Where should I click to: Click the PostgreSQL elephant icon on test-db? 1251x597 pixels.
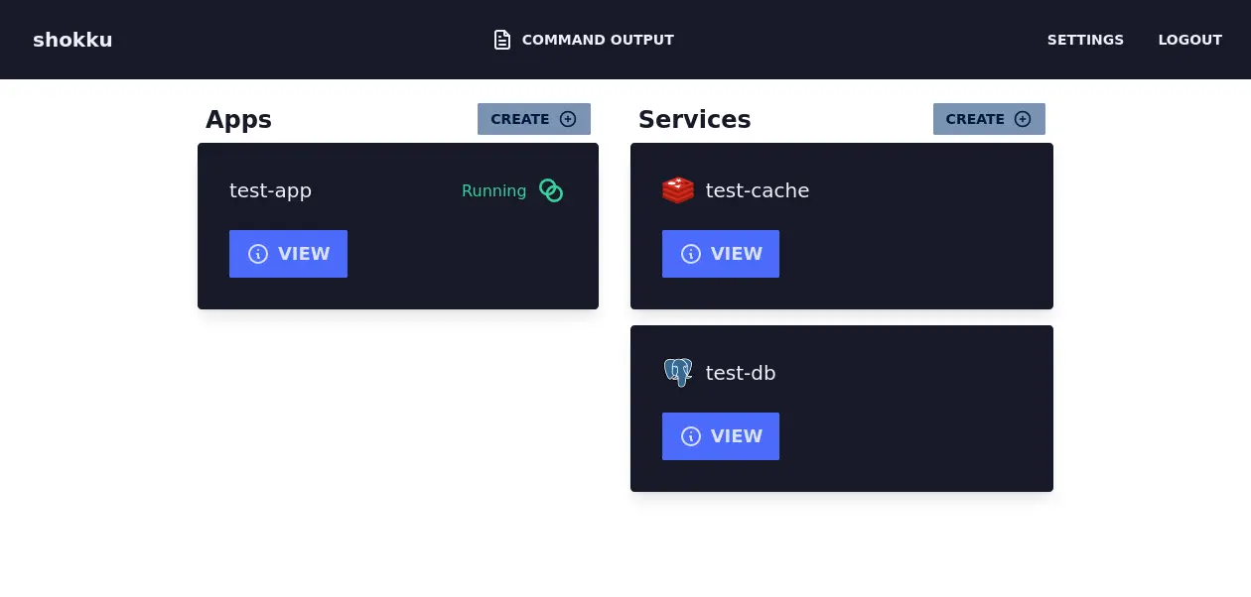pyautogui.click(x=678, y=373)
